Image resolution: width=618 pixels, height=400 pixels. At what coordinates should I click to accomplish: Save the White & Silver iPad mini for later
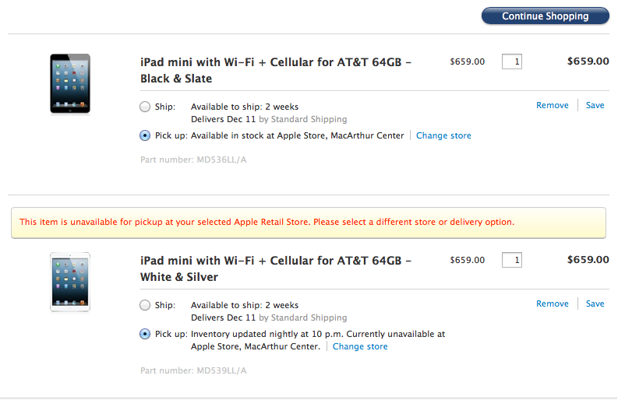click(x=595, y=304)
